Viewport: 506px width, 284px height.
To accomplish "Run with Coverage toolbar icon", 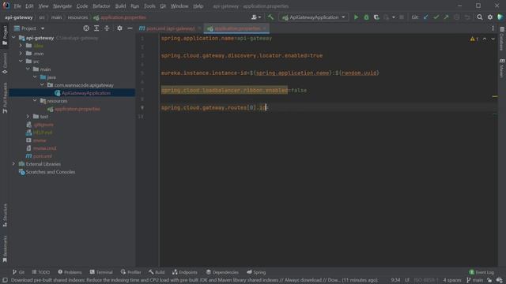I will [376, 17].
